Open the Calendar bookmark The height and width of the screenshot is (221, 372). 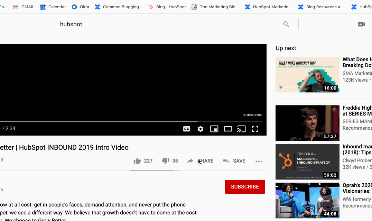53,7
